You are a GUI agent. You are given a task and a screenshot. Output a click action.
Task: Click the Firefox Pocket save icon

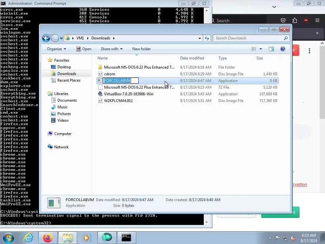[x=283, y=20]
